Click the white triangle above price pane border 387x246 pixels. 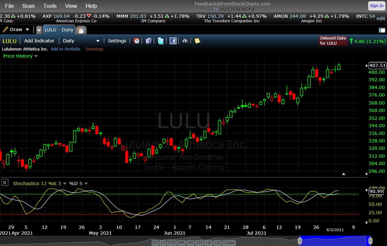point(344,174)
